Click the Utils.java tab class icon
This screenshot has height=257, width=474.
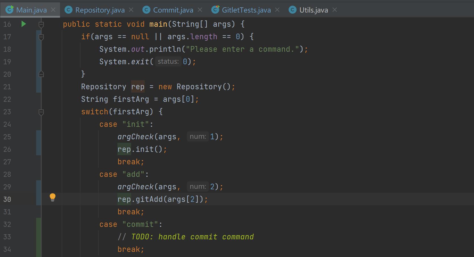point(293,10)
